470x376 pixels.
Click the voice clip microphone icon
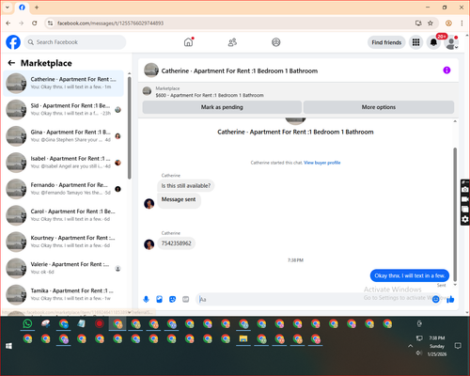pyautogui.click(x=146, y=299)
